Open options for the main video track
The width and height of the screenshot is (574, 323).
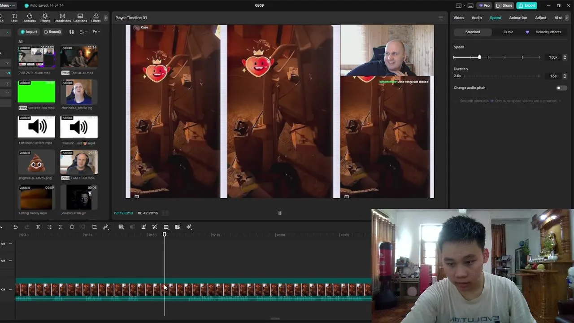[10, 289]
